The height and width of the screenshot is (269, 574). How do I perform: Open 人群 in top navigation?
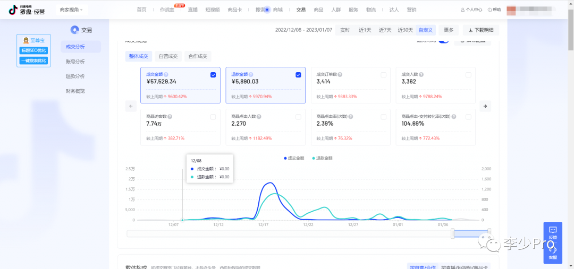point(336,10)
